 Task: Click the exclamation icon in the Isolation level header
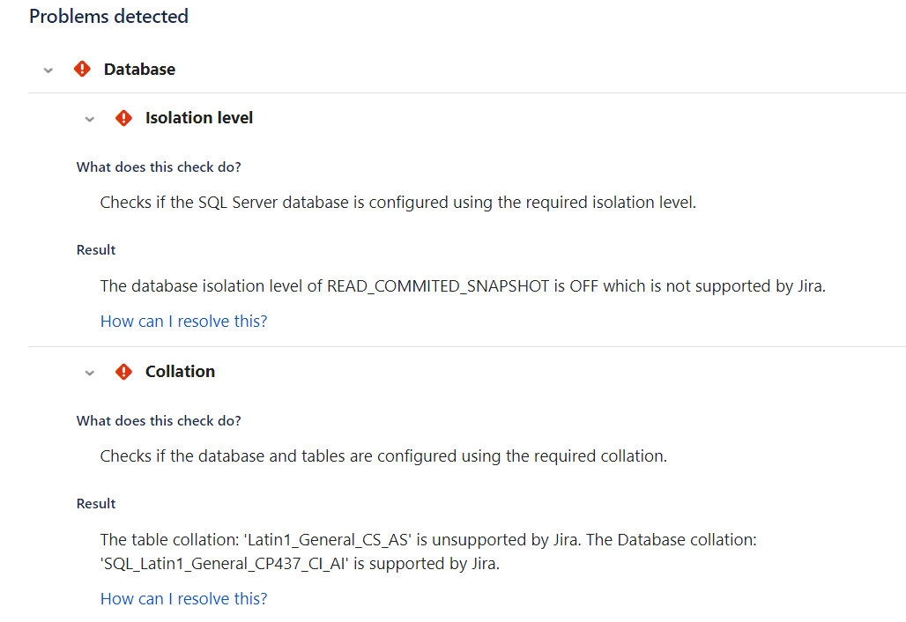[x=123, y=117]
